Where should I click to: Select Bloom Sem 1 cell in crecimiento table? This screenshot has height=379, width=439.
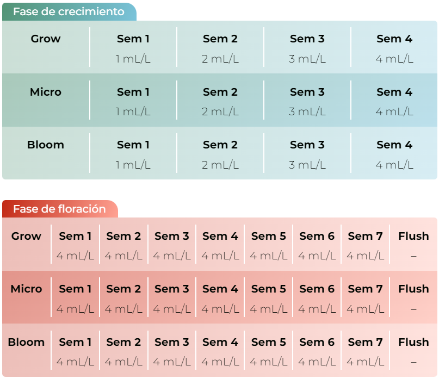tap(133, 153)
